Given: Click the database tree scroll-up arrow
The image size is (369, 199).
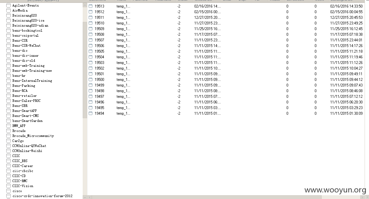Looking at the screenshot, I should (85, 5).
